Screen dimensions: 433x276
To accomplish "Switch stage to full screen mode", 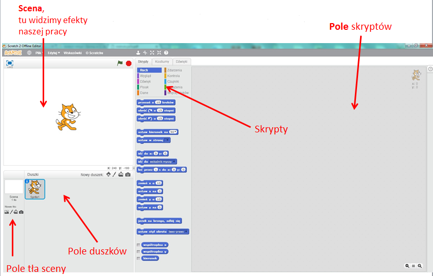I will (10, 63).
